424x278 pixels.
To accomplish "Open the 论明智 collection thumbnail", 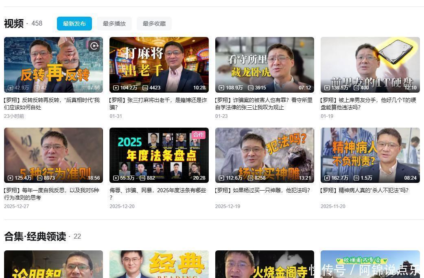I will [53, 264].
